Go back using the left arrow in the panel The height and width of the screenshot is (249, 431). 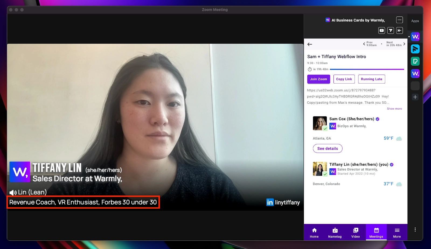coord(310,44)
